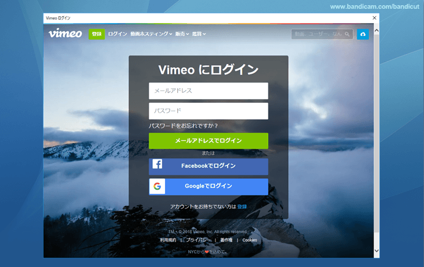
Task: Close the Vimeo ログイン window
Action: pyautogui.click(x=374, y=18)
